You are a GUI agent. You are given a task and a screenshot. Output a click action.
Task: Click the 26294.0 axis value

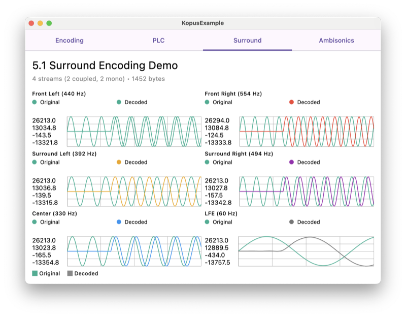217,120
